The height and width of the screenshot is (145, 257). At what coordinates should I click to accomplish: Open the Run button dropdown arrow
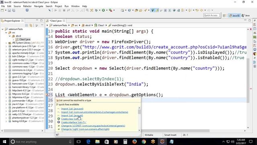[107, 10]
